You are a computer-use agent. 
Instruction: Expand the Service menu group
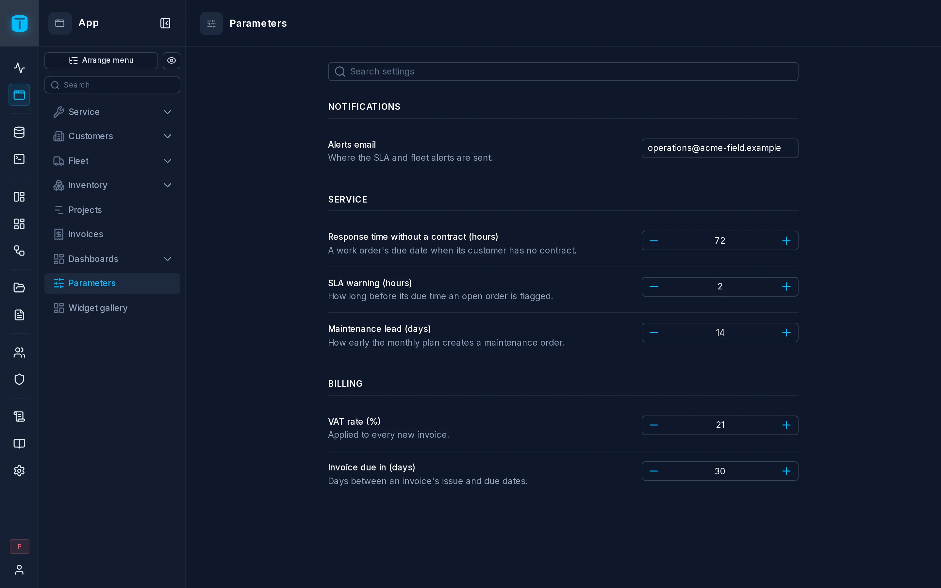tap(112, 112)
